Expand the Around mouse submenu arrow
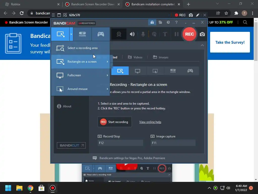The image size is (258, 194). pyautogui.click(x=107, y=89)
